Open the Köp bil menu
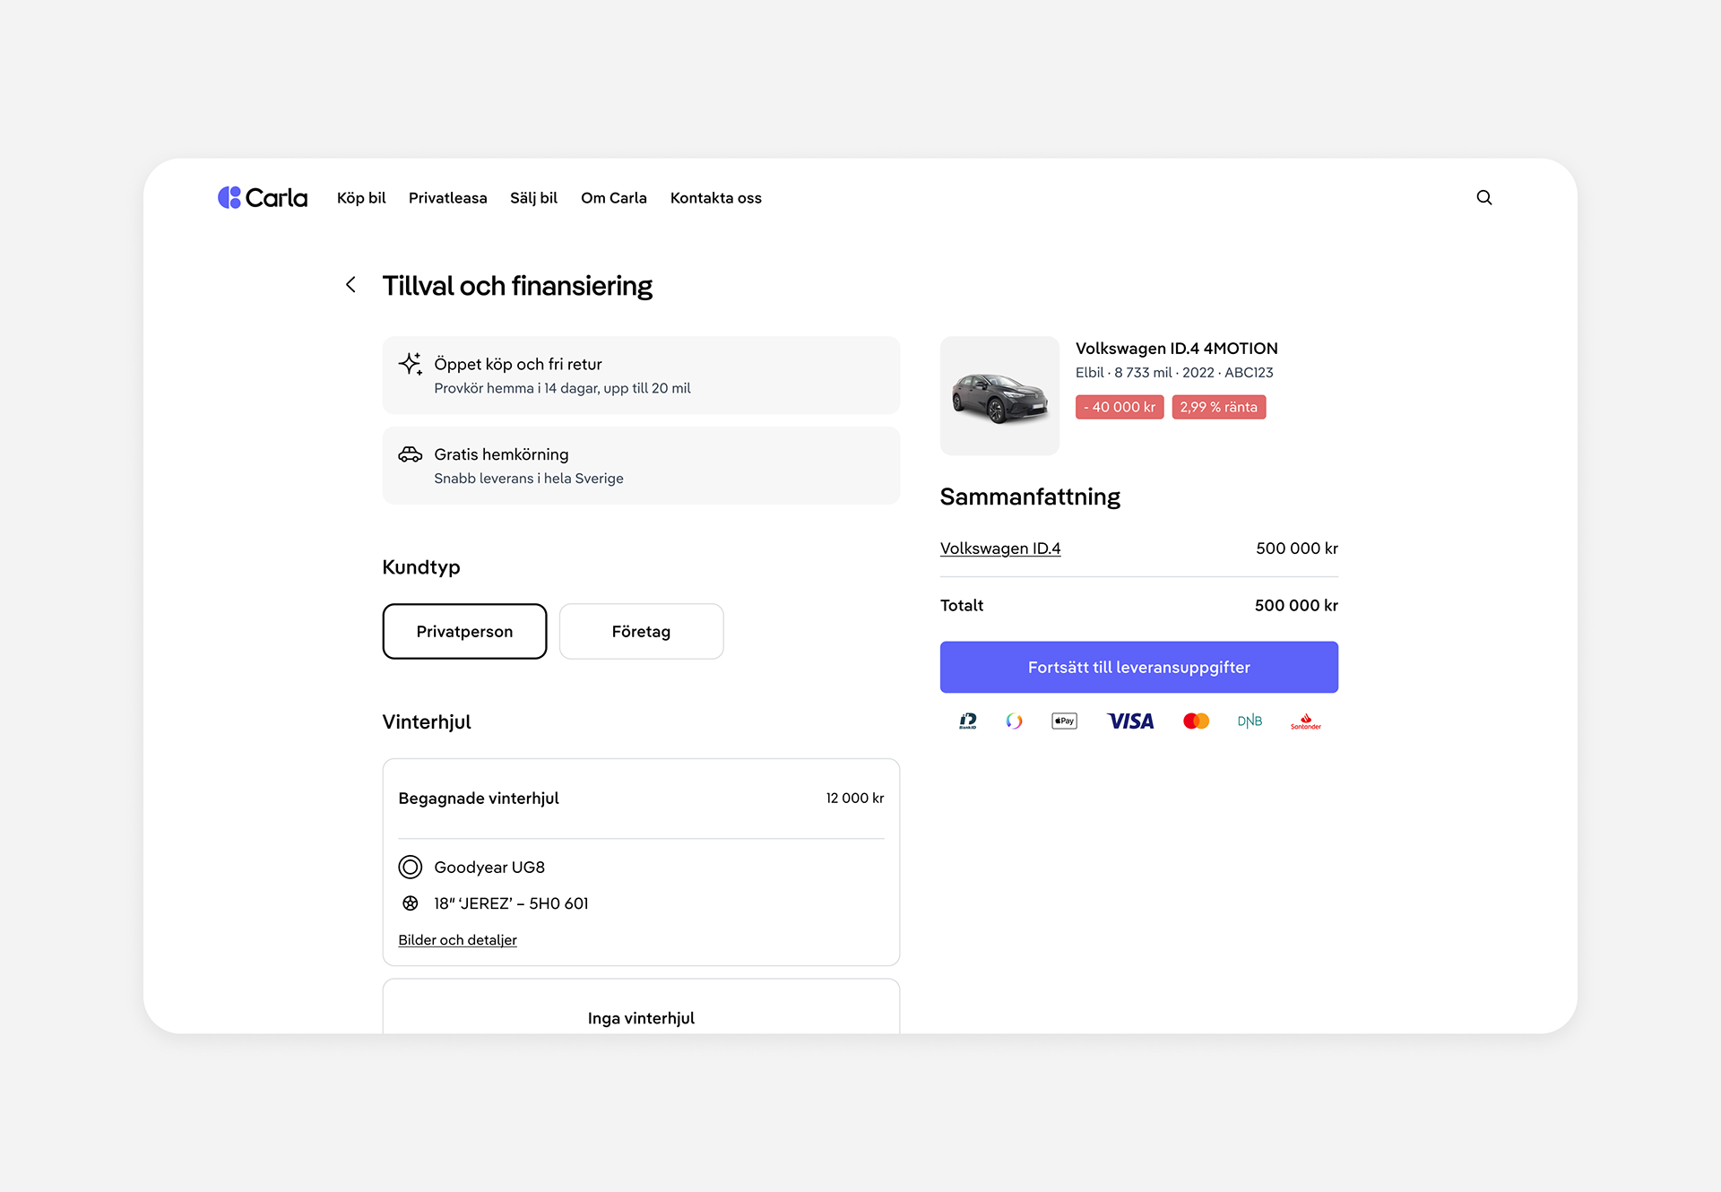Viewport: 1721px width, 1192px height. tap(361, 198)
